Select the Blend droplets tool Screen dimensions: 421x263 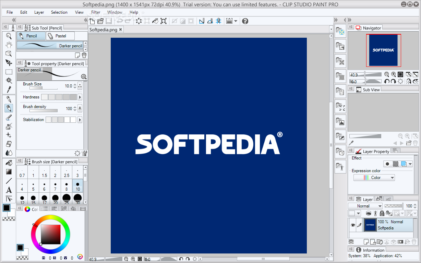[x=9, y=153]
